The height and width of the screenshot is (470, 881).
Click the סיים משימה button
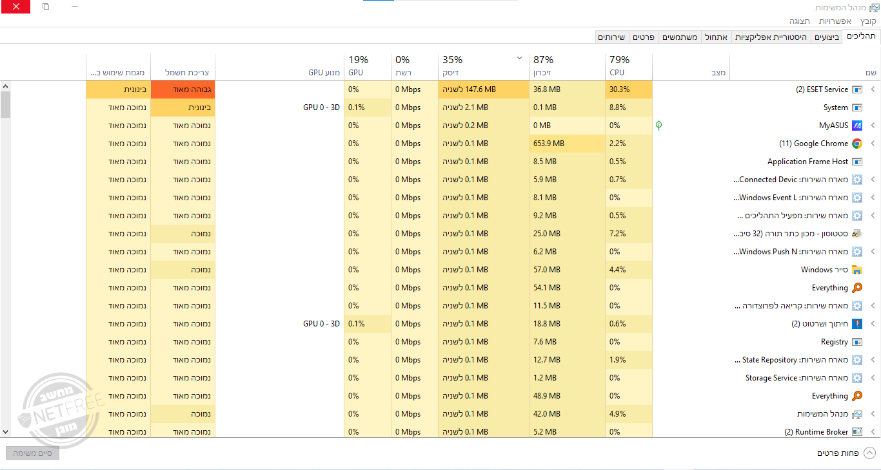(x=33, y=453)
